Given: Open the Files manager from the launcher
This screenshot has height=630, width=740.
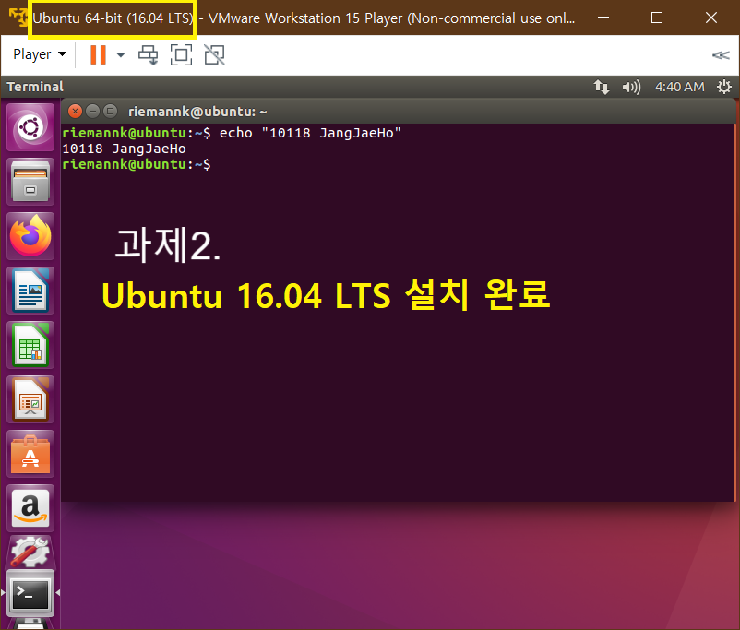Looking at the screenshot, I should pos(30,182).
